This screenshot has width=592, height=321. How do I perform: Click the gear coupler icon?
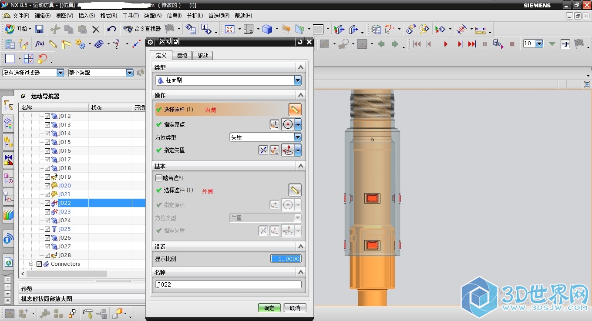[x=80, y=44]
